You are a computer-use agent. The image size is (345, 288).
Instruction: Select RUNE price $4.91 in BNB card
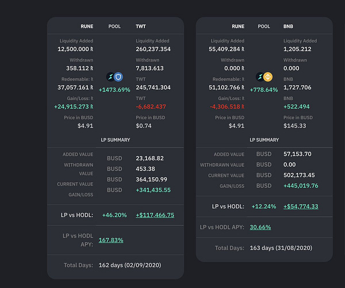(x=236, y=126)
